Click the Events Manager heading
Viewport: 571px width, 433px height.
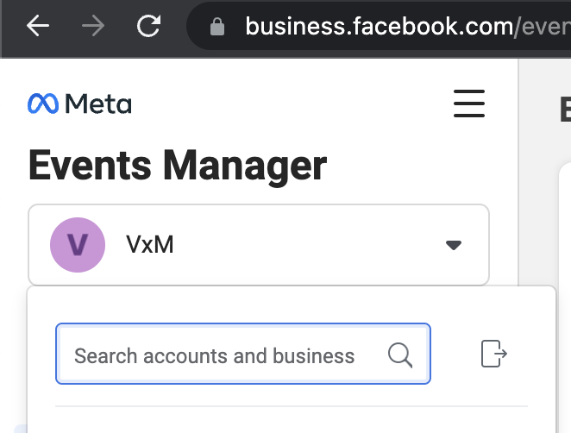coord(178,164)
